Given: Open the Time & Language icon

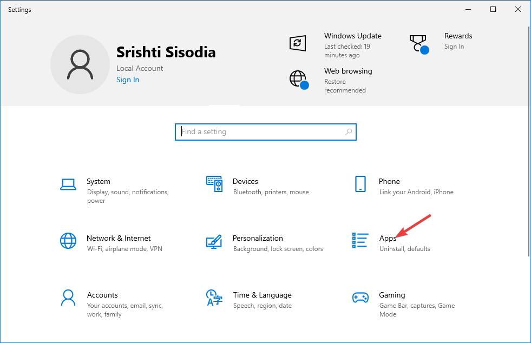Looking at the screenshot, I should [x=214, y=298].
